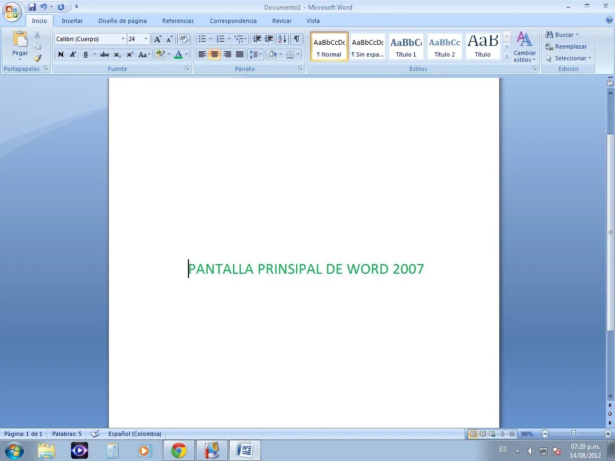Click Cambiar estilos button
The height and width of the screenshot is (461, 615).
pos(524,46)
